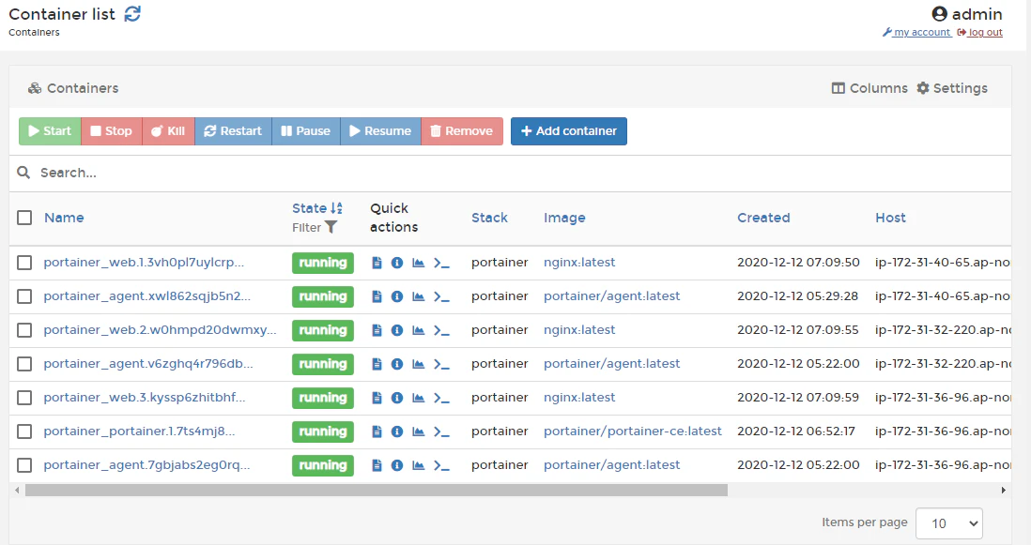1031x545 pixels.
Task: View stats chart for portainer_web.1
Action: pyautogui.click(x=418, y=263)
